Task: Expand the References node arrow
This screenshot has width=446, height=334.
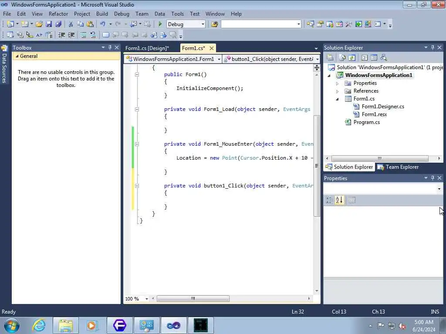Action: (x=338, y=91)
